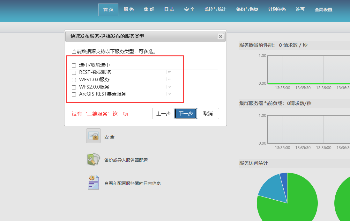Go to the 计划任务 menu
Screen dimensions: 350x221
click(x=277, y=9)
